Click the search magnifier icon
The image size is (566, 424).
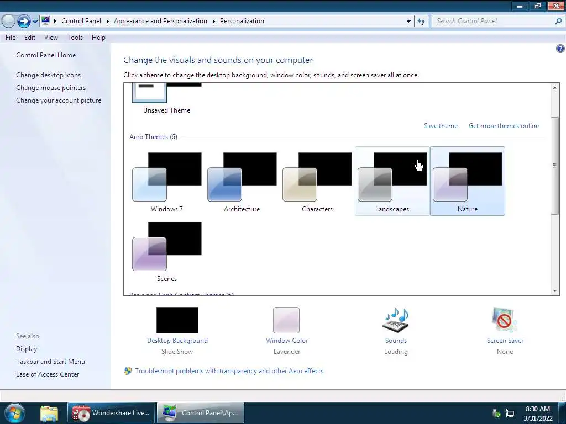pos(558,22)
